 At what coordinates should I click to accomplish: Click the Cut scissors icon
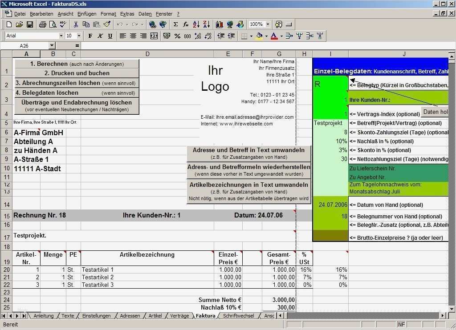76,24
